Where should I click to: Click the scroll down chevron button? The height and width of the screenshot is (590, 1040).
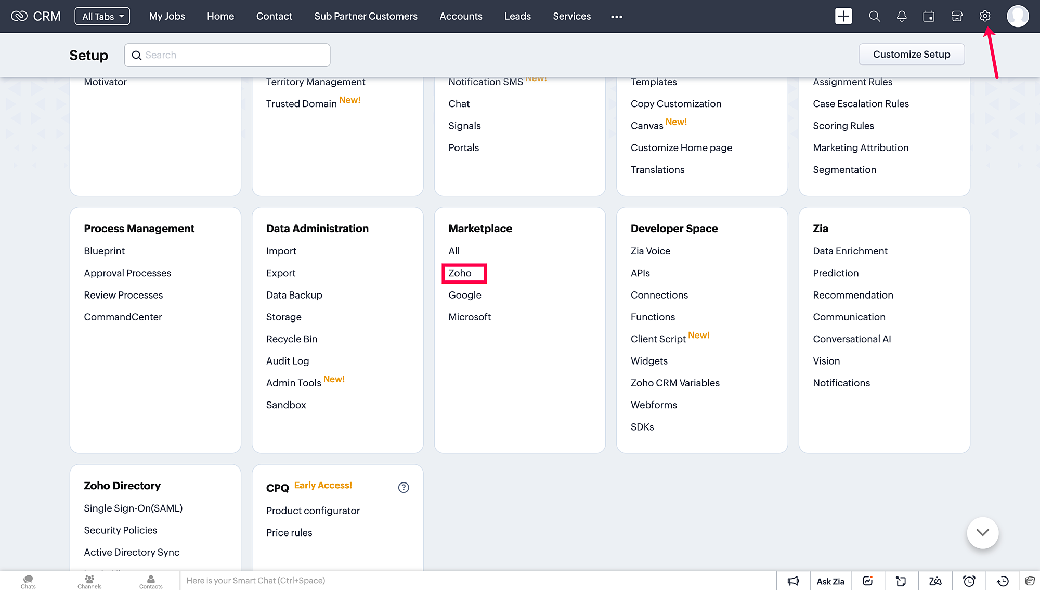click(982, 532)
